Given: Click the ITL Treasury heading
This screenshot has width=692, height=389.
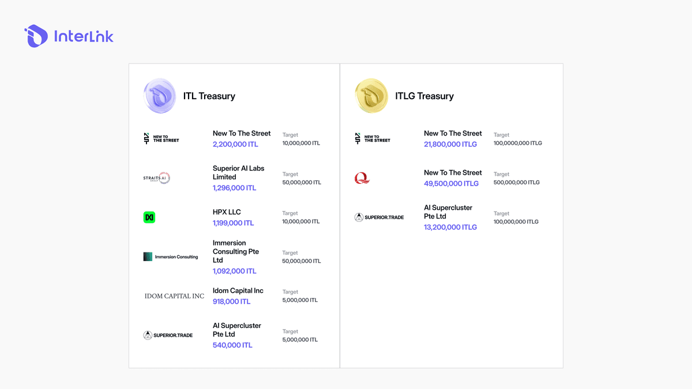Looking at the screenshot, I should point(209,96).
